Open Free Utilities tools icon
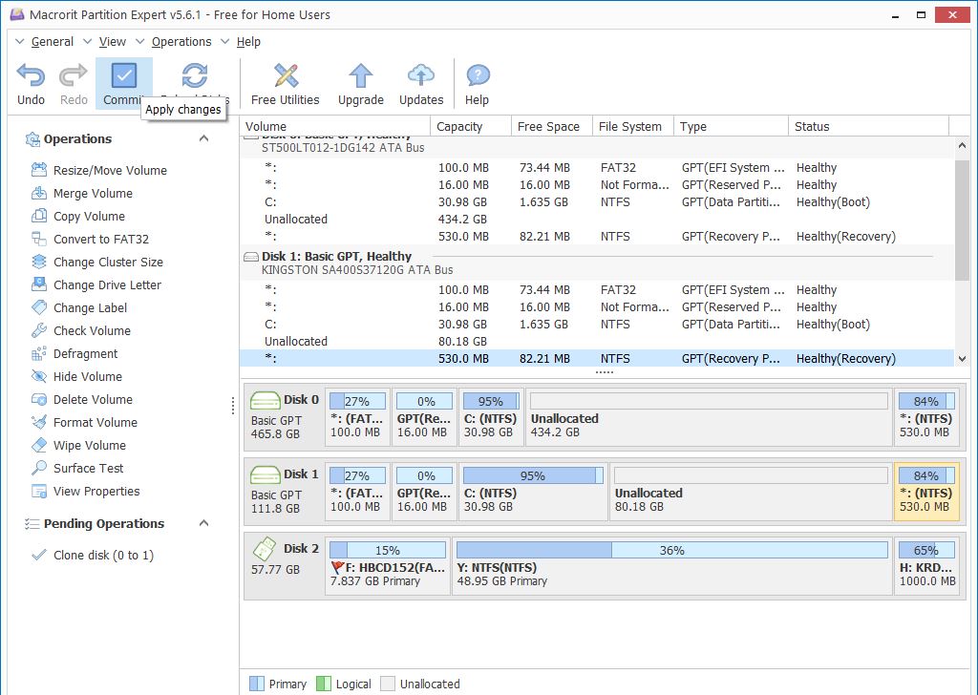The image size is (978, 695). point(285,76)
